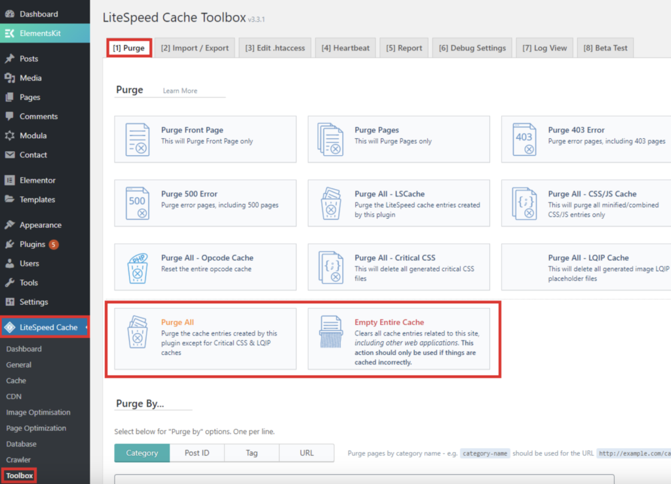Open the Crawler submenu item

click(18, 460)
